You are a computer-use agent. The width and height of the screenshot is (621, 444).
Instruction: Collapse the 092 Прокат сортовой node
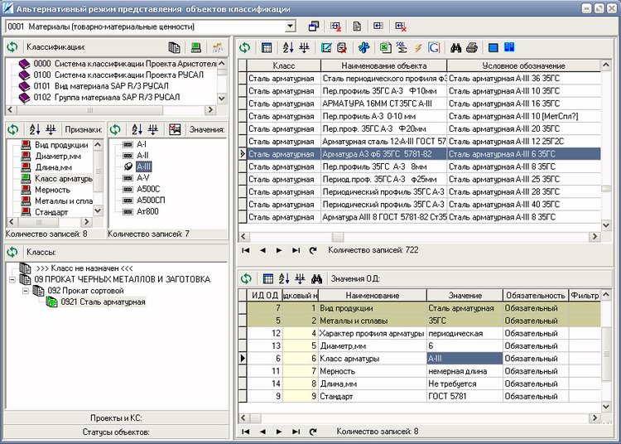coord(27,291)
